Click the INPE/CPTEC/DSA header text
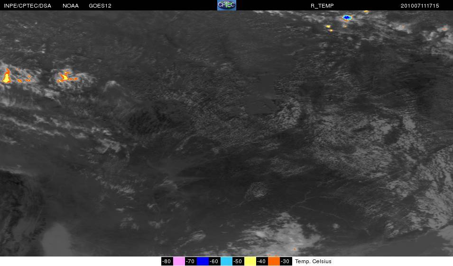453x266 pixels. pos(28,6)
